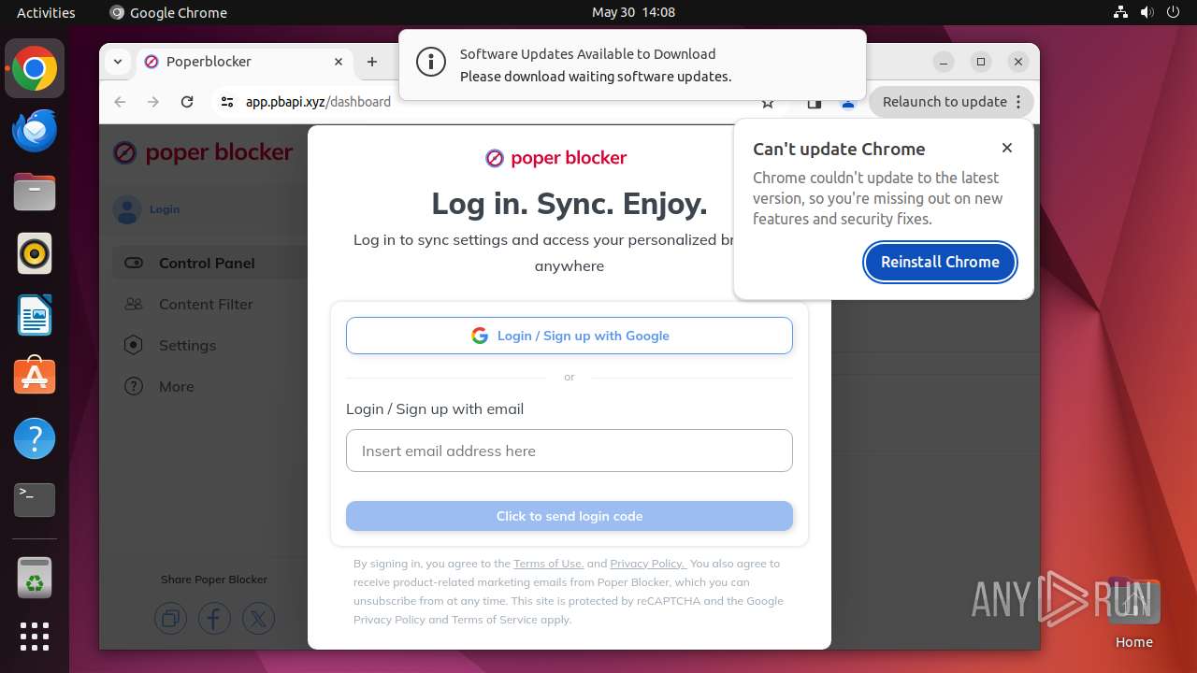Expand Chrome tab search dropdown
This screenshot has height=673, width=1197.
pos(118,62)
